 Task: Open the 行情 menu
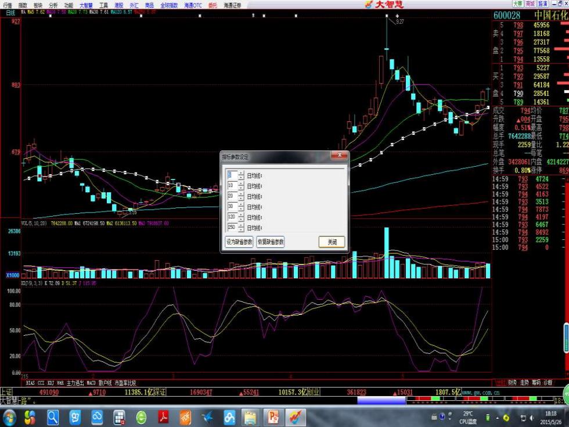click(7, 5)
